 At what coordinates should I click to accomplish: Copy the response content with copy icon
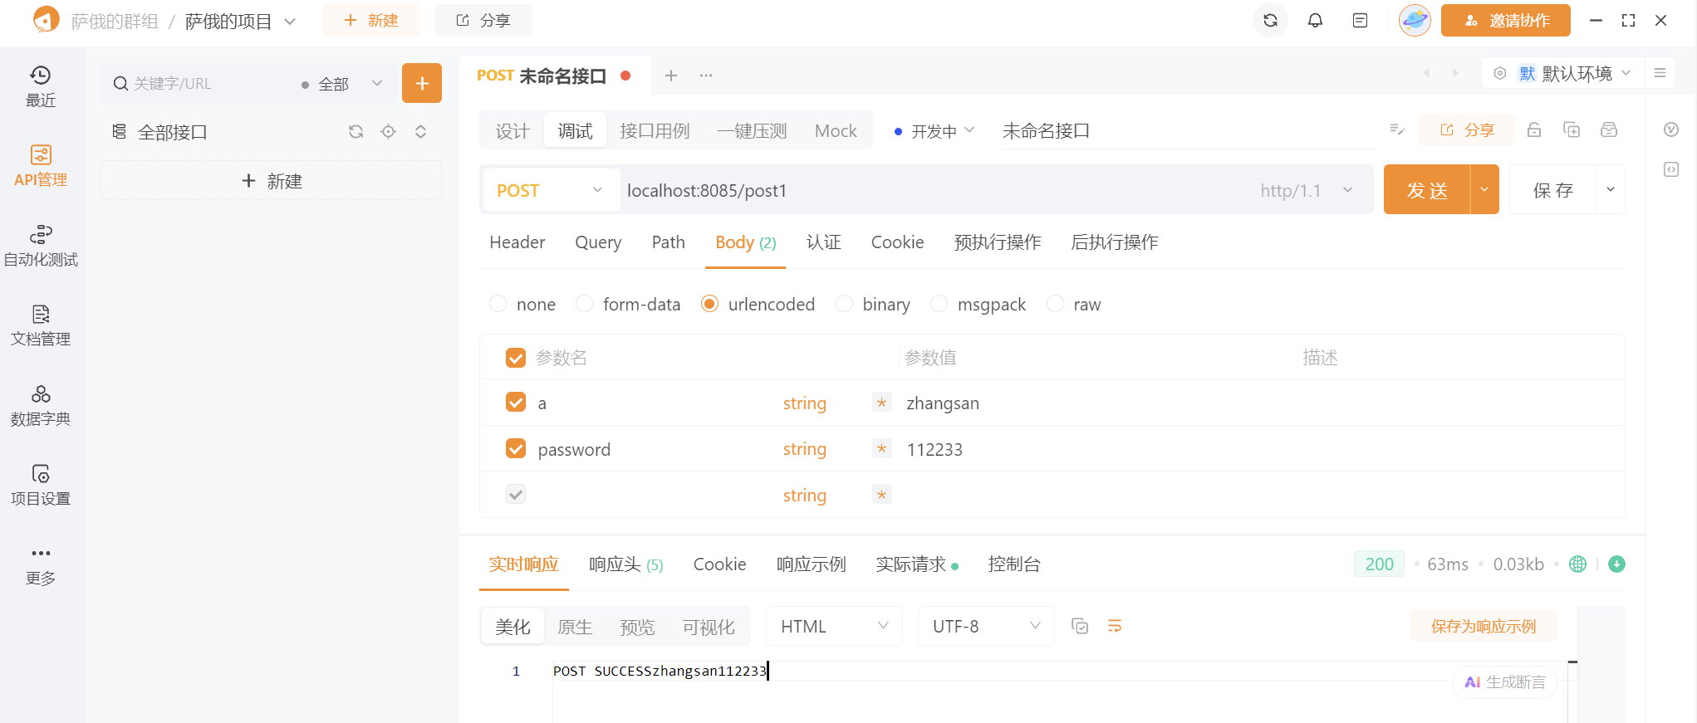(x=1080, y=626)
